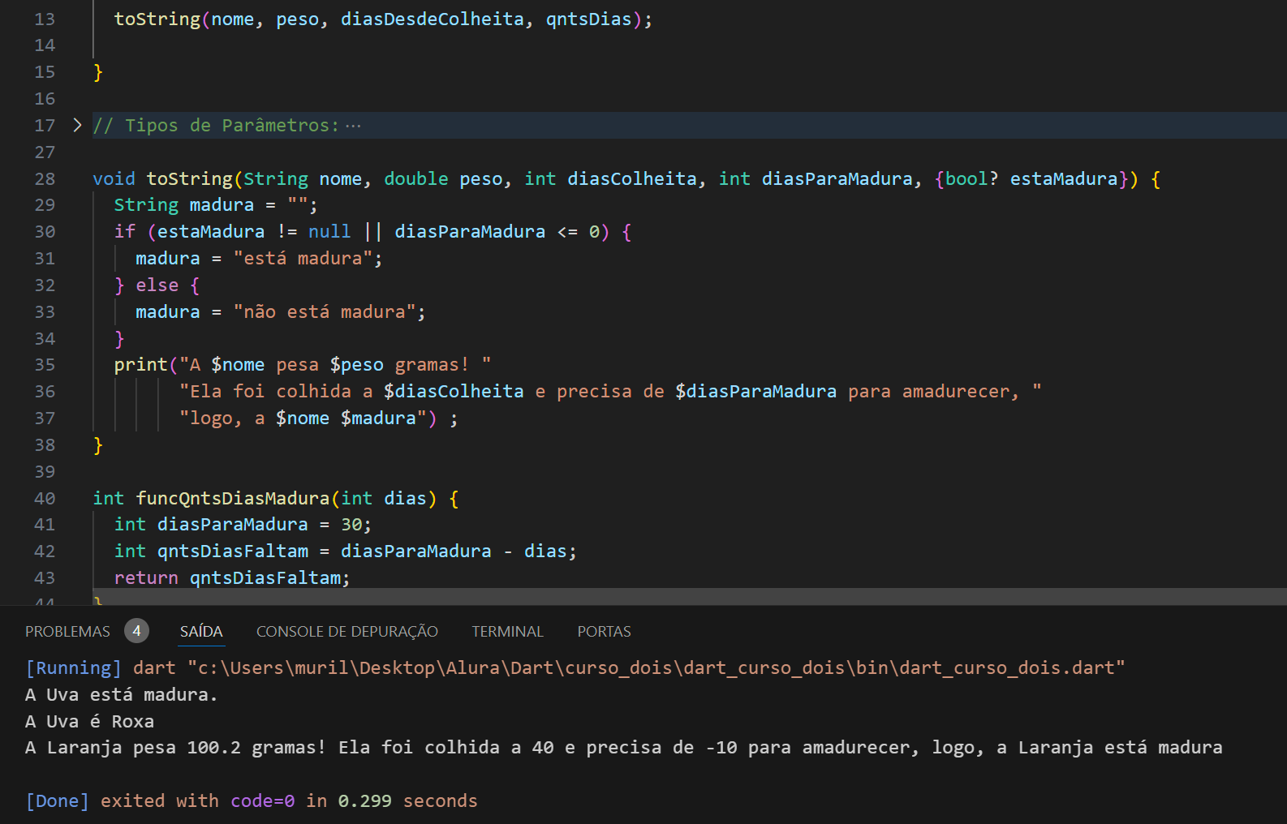Place cursor on 'String madura' on line 29
1287x824 pixels.
point(184,204)
